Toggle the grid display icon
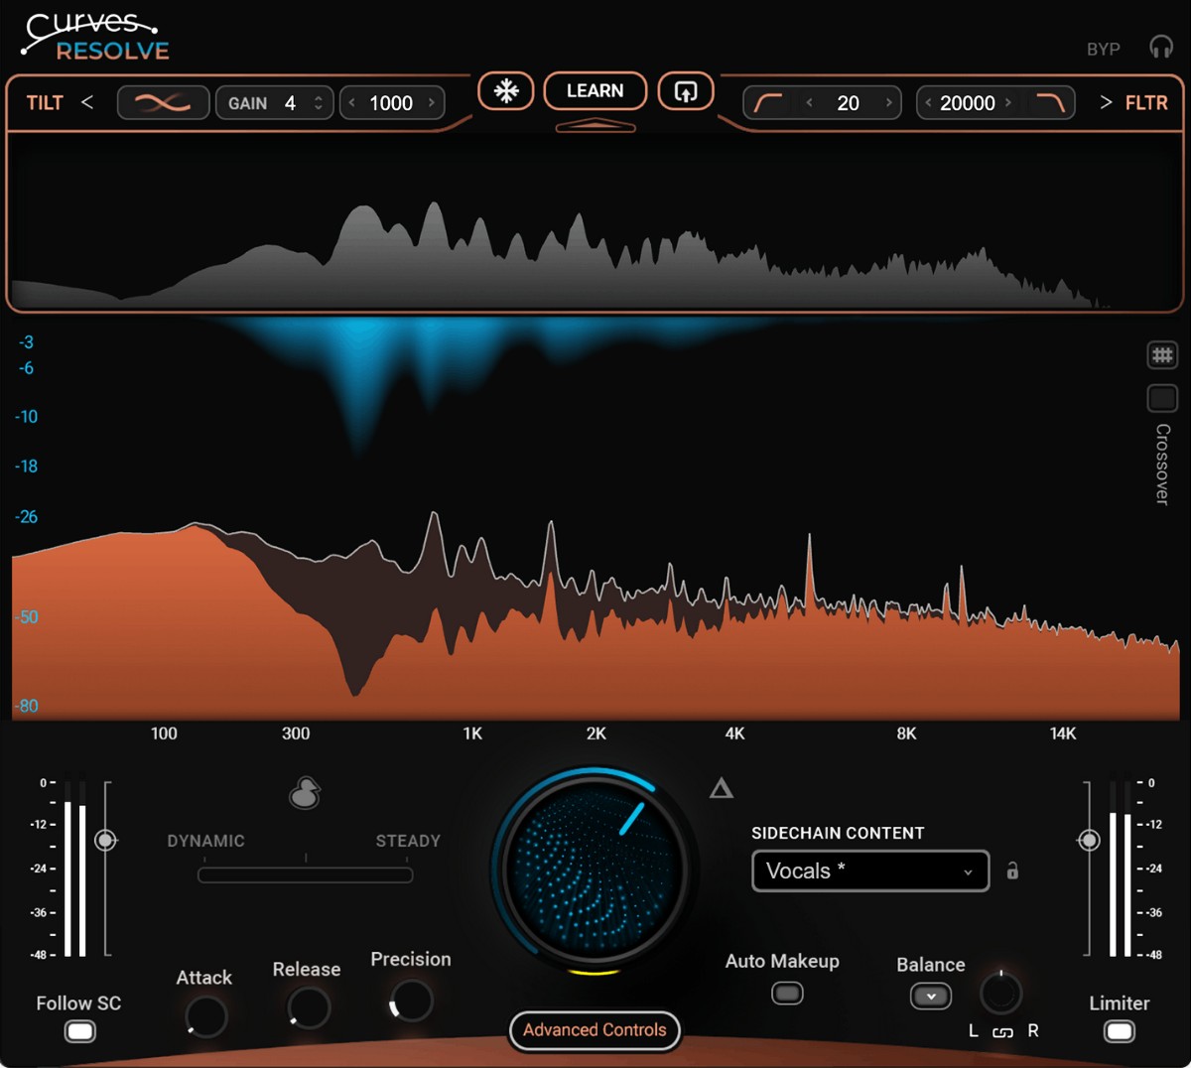Viewport: 1191px width, 1068px height. tap(1162, 355)
